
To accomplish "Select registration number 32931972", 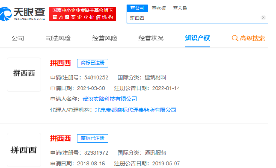I will (x=96, y=153).
